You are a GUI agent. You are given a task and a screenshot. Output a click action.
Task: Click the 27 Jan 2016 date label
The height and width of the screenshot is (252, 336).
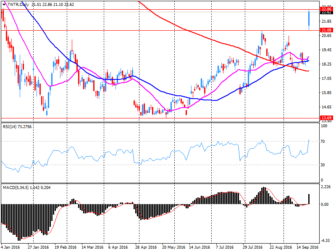point(38,247)
